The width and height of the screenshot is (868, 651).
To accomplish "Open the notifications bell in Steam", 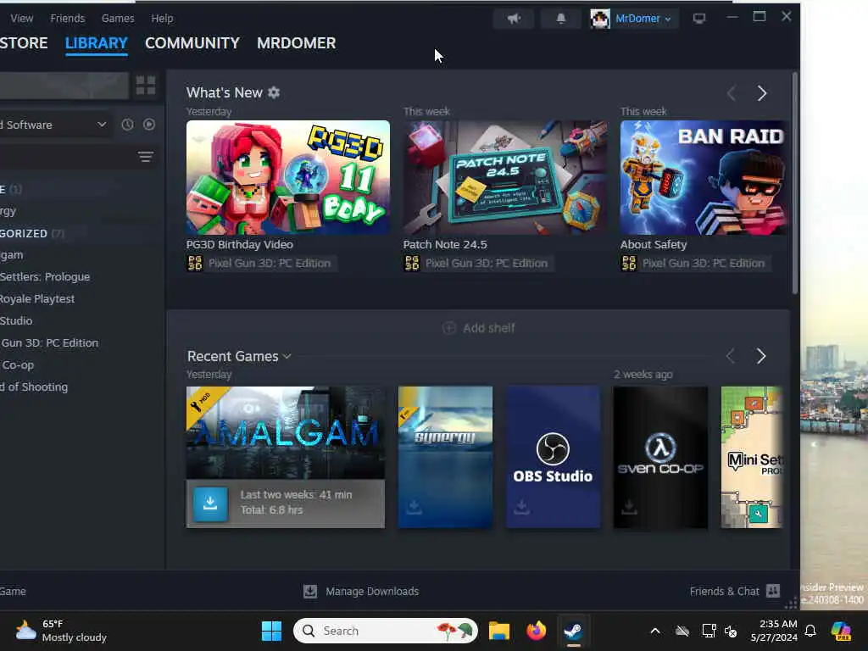I will (561, 19).
